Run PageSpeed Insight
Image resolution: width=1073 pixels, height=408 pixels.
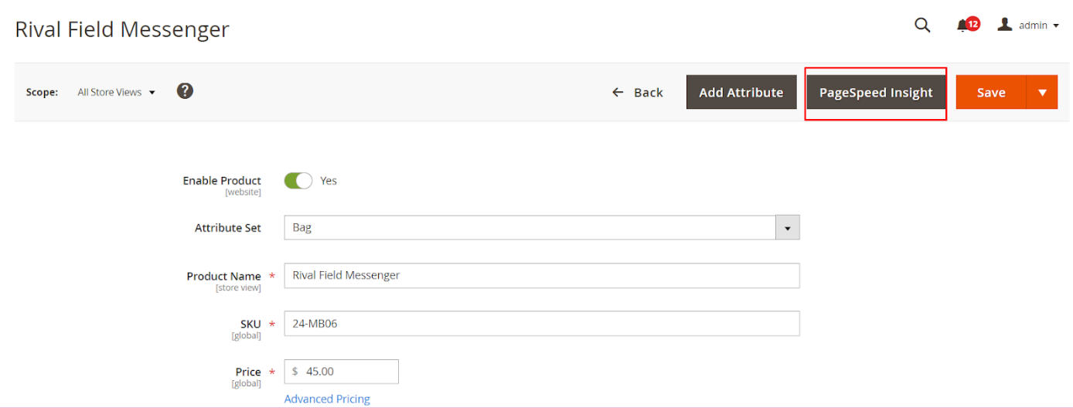875,93
